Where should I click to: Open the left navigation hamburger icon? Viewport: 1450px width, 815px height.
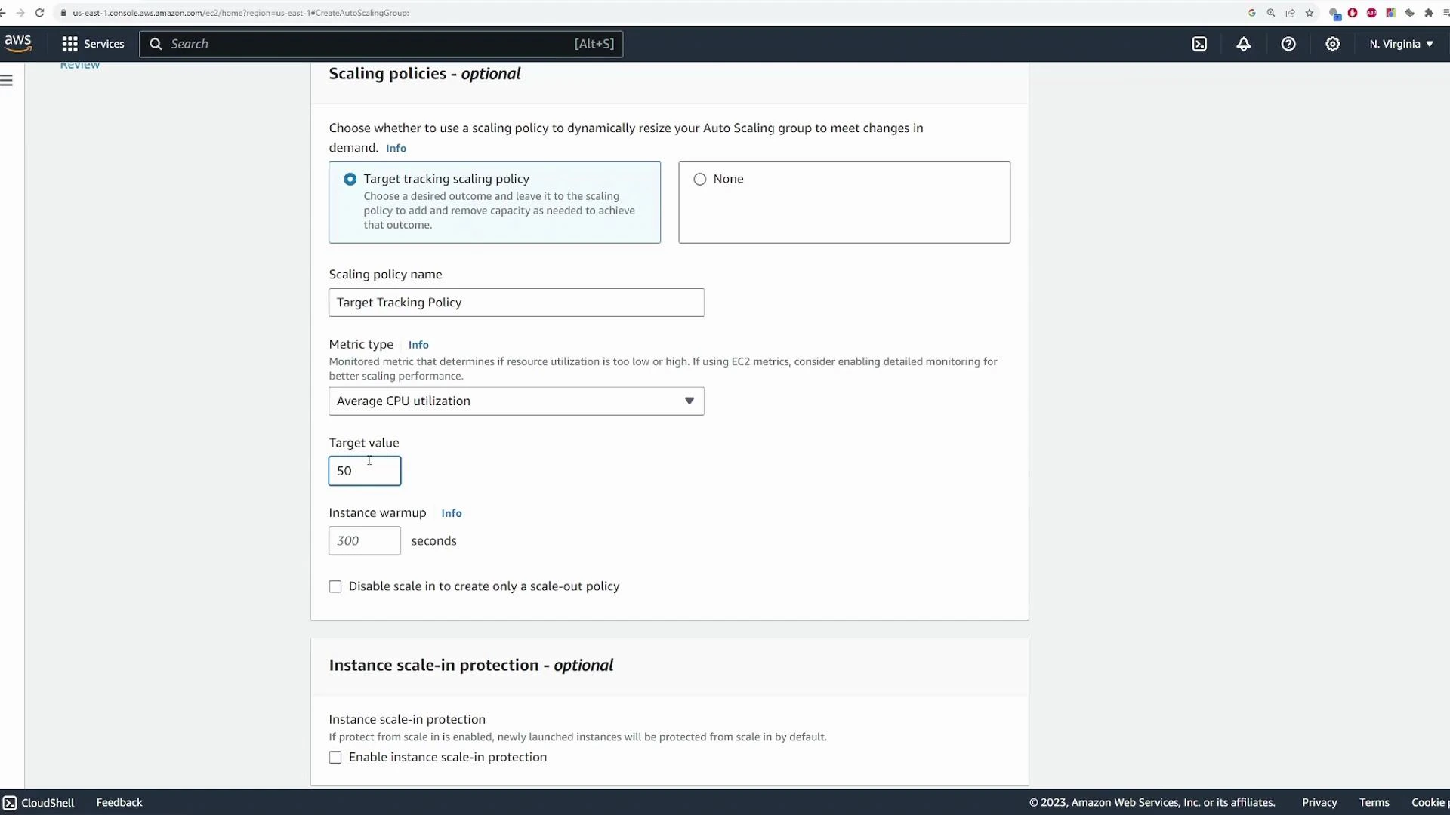click(7, 79)
